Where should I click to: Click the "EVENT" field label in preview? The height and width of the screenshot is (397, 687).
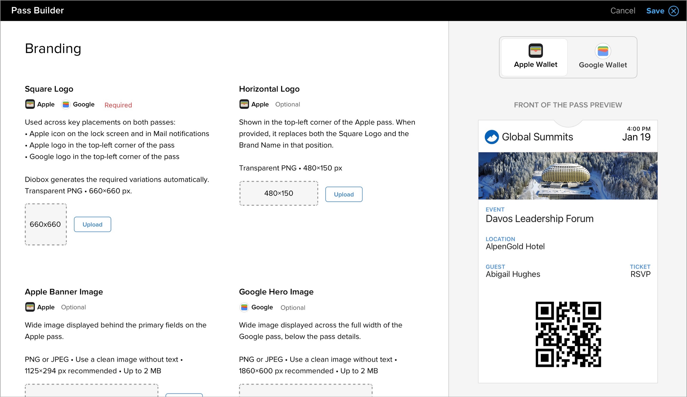(x=495, y=209)
